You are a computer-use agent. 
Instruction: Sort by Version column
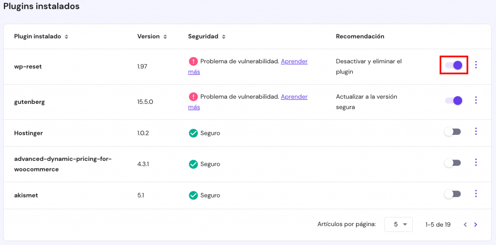[165, 37]
